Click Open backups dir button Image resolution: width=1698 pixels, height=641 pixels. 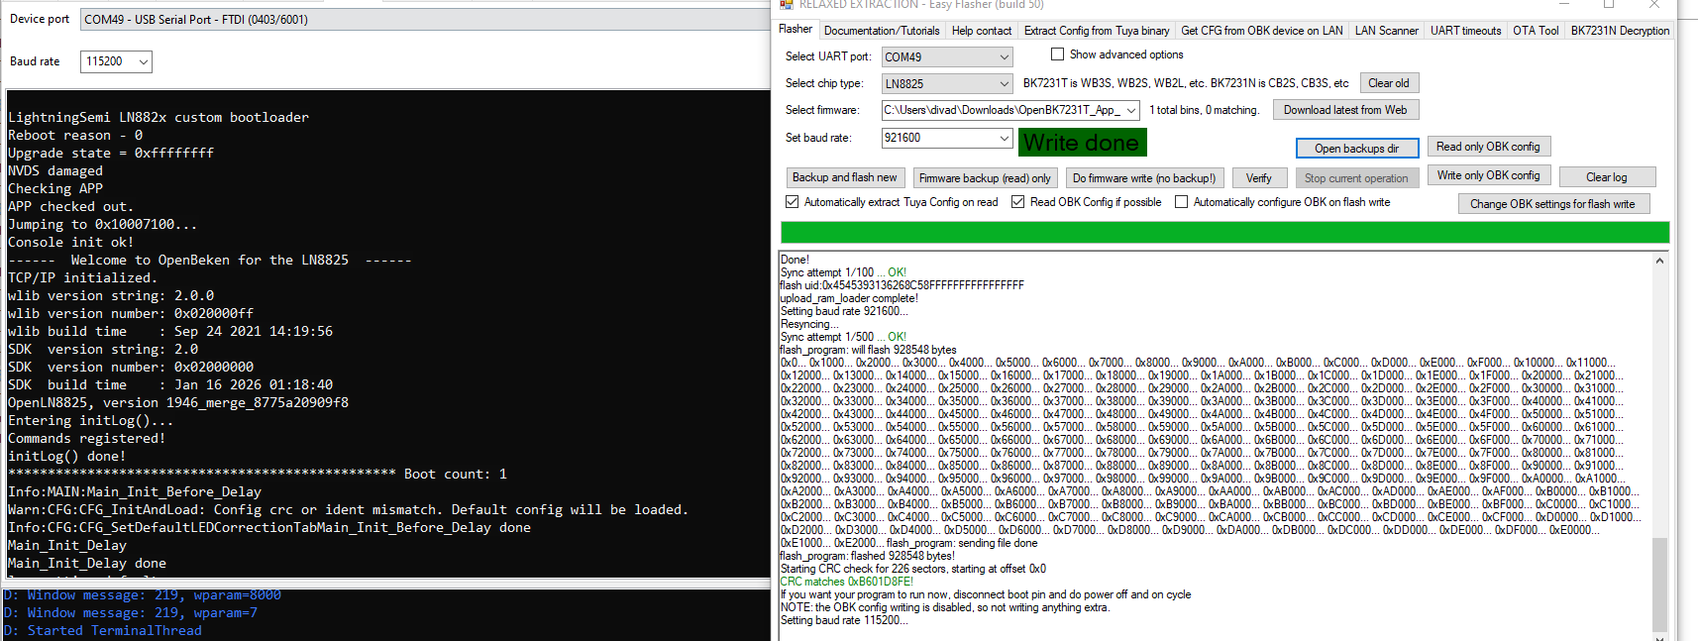[x=1357, y=148]
